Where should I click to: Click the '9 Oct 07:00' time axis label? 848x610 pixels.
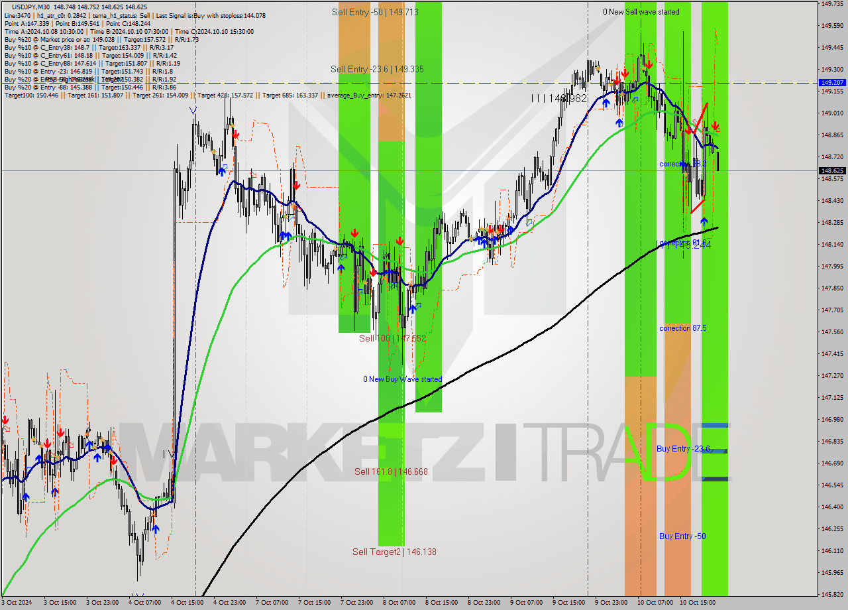point(526,603)
